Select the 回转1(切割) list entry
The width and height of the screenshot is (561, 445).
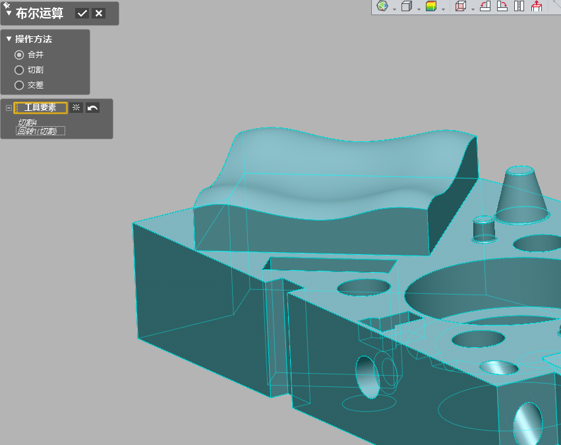pyautogui.click(x=40, y=131)
